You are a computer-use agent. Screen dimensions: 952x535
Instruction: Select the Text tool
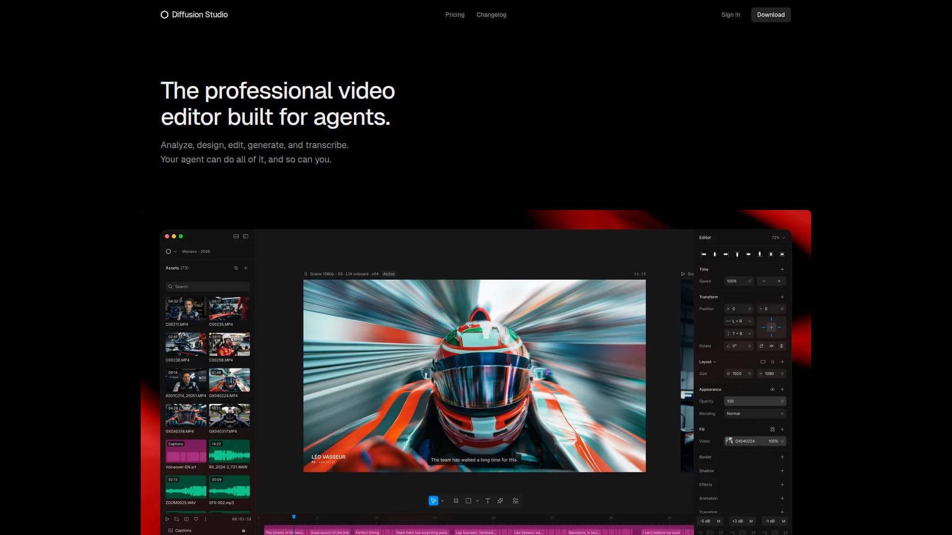pos(488,501)
